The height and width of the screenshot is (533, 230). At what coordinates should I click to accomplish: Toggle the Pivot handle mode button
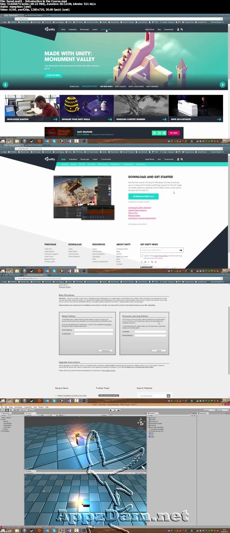(23, 410)
